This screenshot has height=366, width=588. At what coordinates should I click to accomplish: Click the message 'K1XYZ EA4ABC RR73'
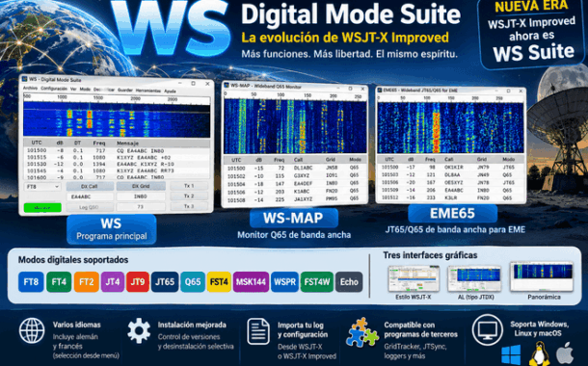click(146, 170)
